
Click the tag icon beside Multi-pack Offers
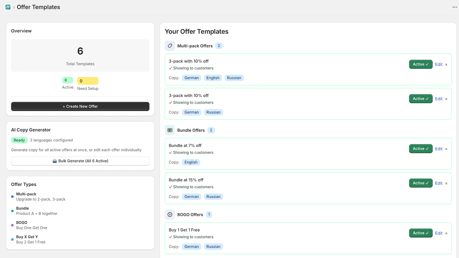point(170,46)
